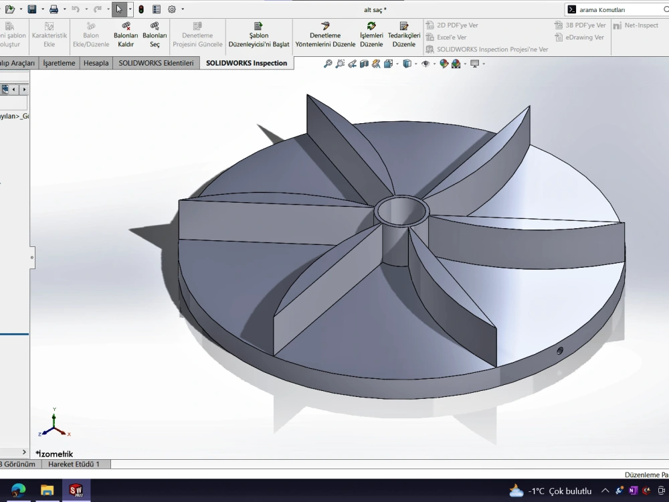Click eDrawing Ver

tap(579, 37)
